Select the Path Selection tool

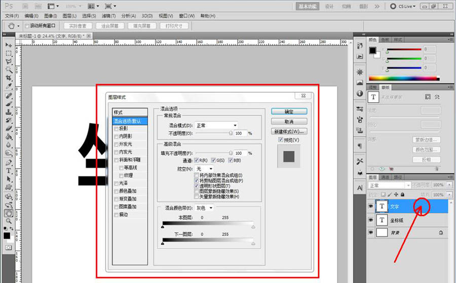9,179
